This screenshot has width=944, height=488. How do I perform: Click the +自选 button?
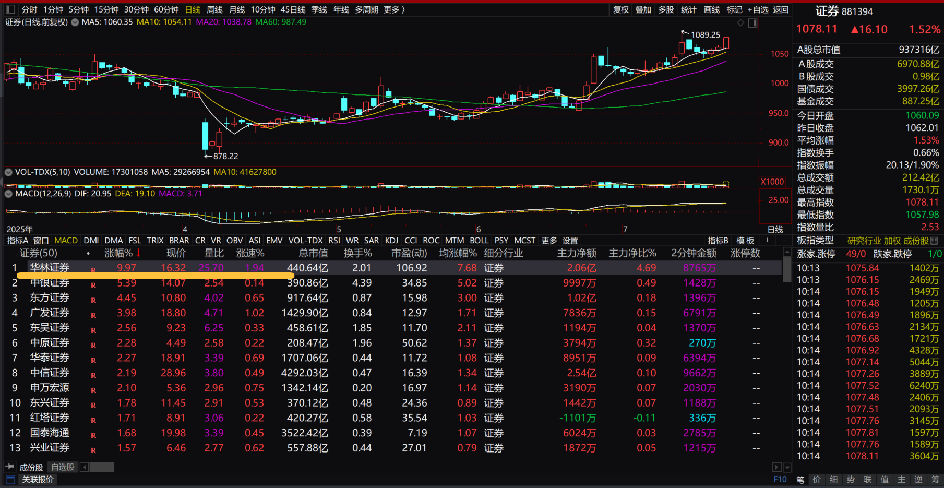click(x=758, y=9)
